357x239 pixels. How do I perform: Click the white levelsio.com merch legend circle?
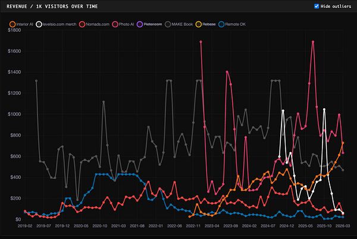tap(39, 24)
